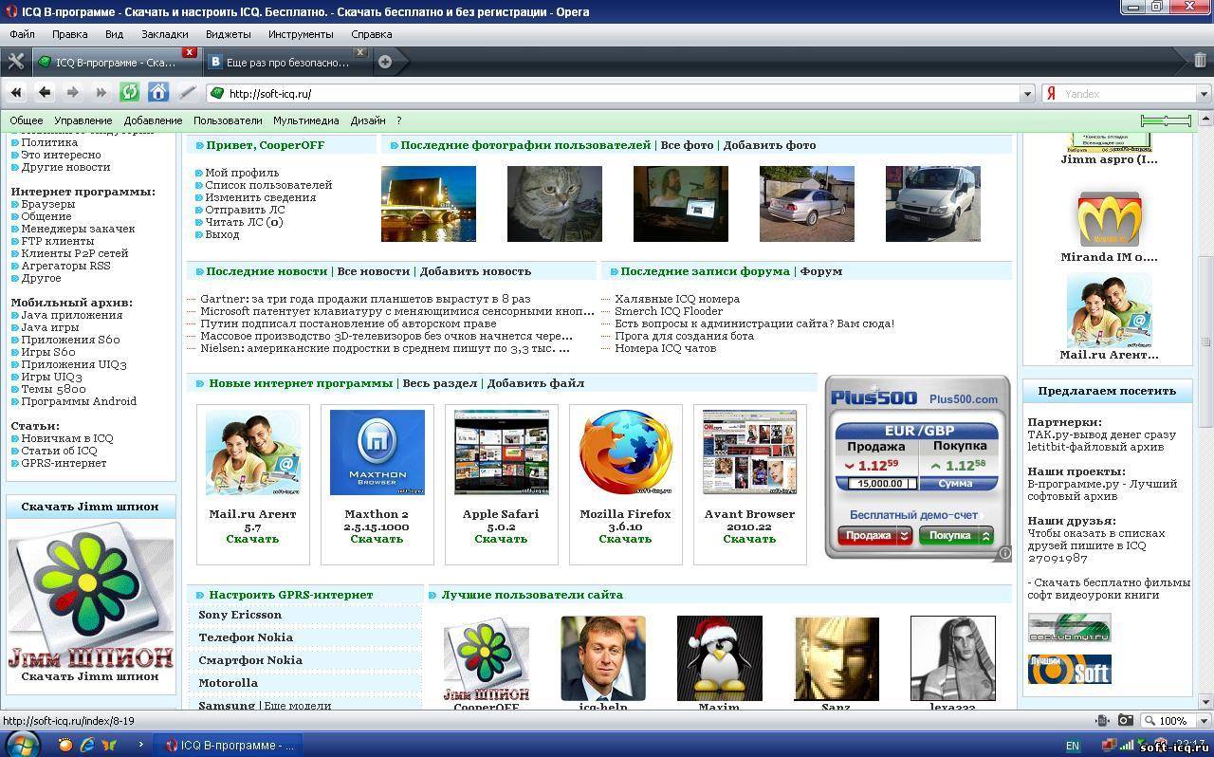Screen dimensions: 1214x757
Task: Launch Internet Explorer from quick launch
Action: (87, 746)
